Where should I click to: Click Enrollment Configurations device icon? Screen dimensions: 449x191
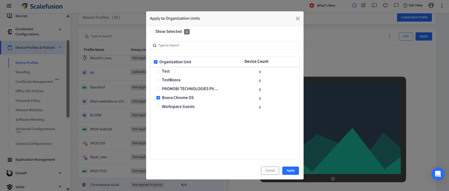click(10, 32)
